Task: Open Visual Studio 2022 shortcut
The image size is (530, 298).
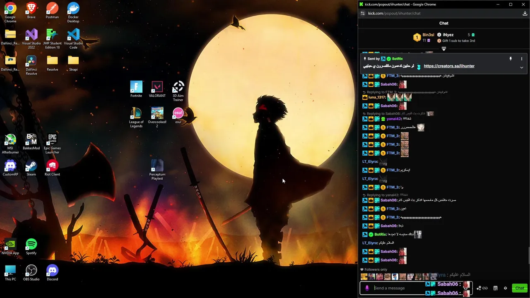Action: click(31, 39)
